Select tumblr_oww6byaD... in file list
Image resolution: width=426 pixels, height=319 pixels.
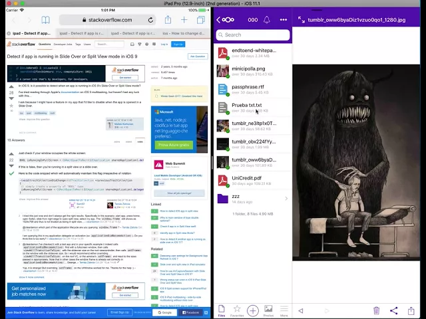[x=253, y=162]
